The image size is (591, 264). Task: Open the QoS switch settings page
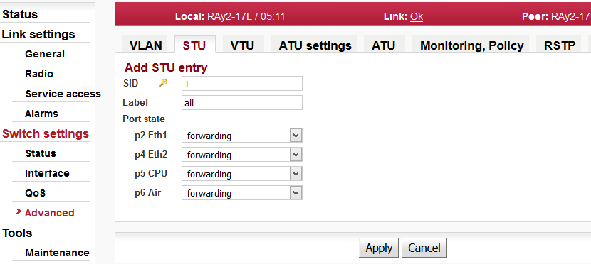tap(35, 192)
